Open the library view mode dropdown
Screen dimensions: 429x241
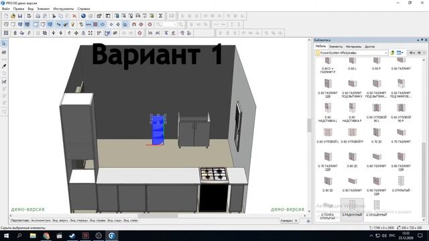[x=400, y=52]
